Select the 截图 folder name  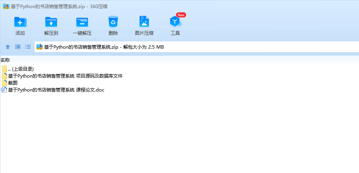(13, 83)
